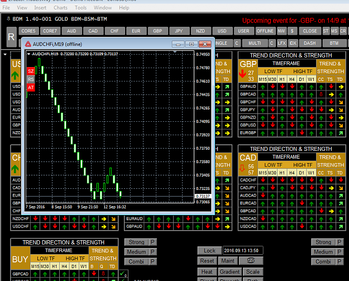Click the IDX button
The image size is (349, 281).
[x=293, y=43]
